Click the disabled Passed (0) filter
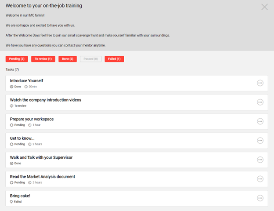Screen dimensions: 274x211 [x=91, y=59]
